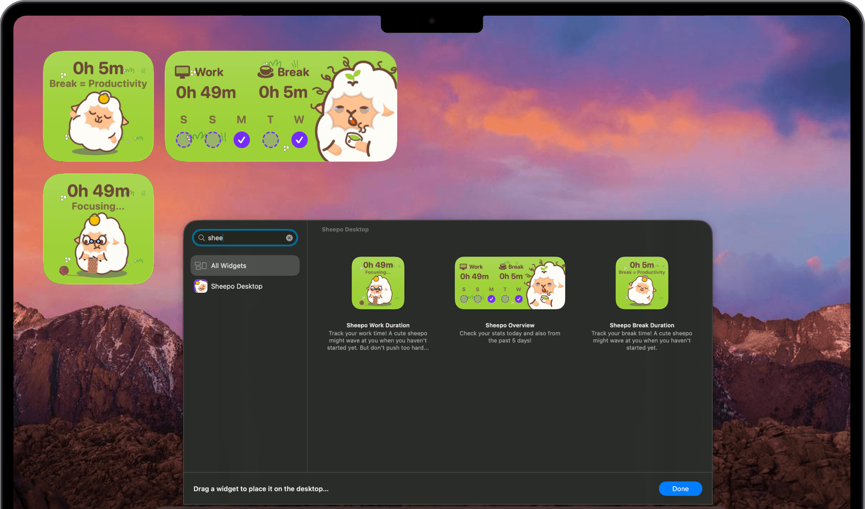The width and height of the screenshot is (865, 509).
Task: Select the Sheepo Break Duration widget preview
Action: [x=642, y=283]
